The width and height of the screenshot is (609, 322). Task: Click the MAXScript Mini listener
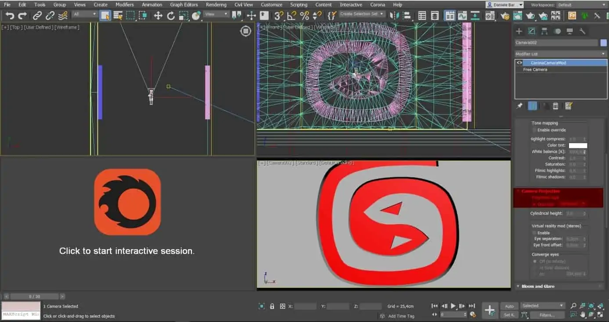pyautogui.click(x=20, y=314)
